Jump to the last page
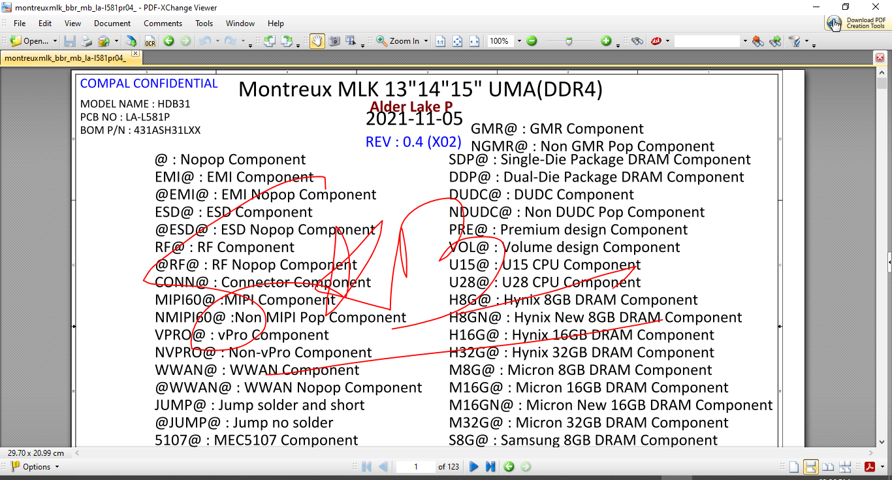Viewport: 892px width, 480px height. pos(490,467)
